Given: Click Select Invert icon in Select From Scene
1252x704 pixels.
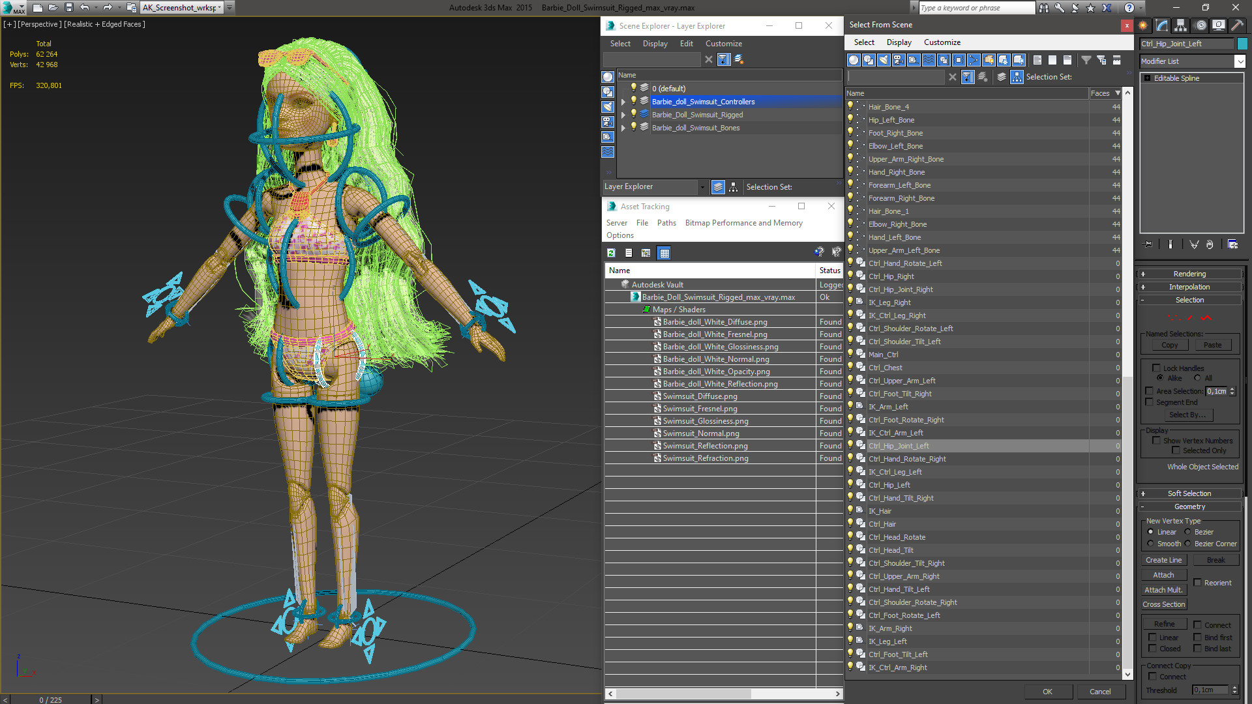Looking at the screenshot, I should [x=1067, y=60].
